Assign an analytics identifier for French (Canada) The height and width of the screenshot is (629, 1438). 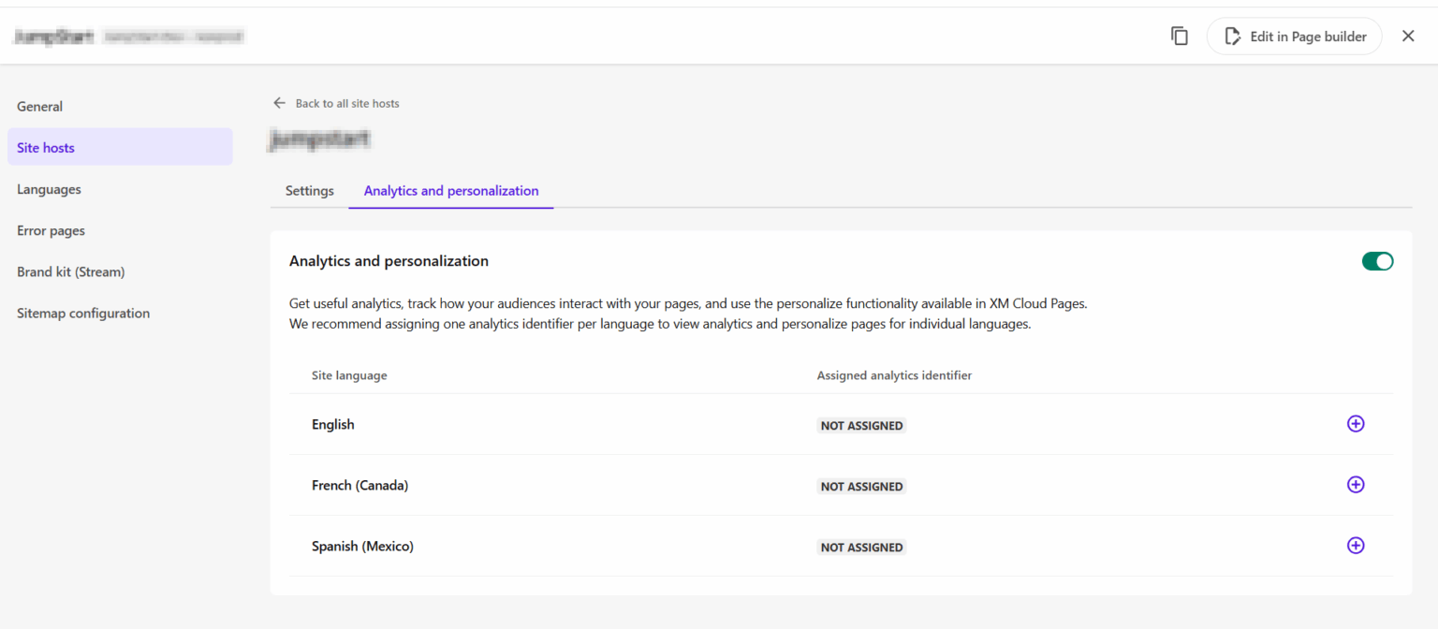(1356, 484)
